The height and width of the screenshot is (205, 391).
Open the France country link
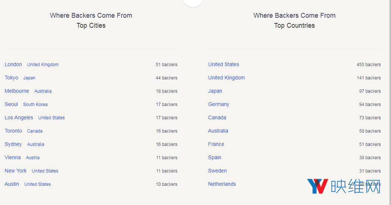pos(216,144)
